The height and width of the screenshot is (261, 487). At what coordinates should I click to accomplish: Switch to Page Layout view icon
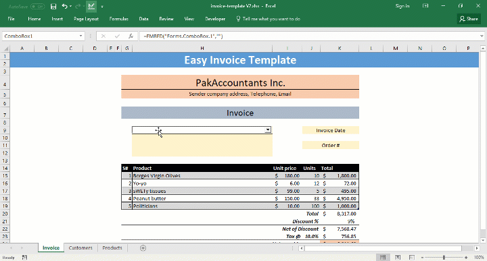point(398,257)
